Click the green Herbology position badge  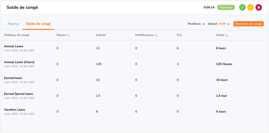pyautogui.click(x=226, y=8)
